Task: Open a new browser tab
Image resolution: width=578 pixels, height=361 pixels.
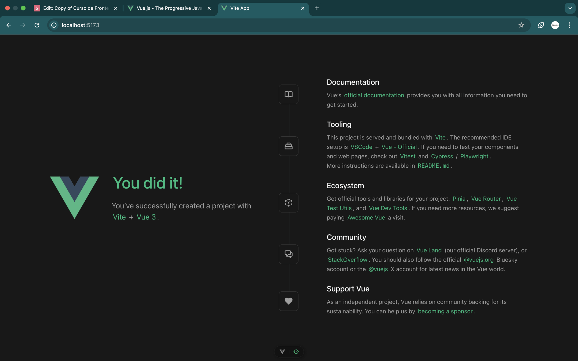Action: click(317, 8)
